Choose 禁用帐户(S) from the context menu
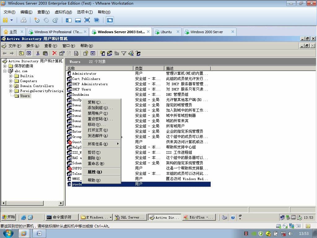 coord(102,113)
